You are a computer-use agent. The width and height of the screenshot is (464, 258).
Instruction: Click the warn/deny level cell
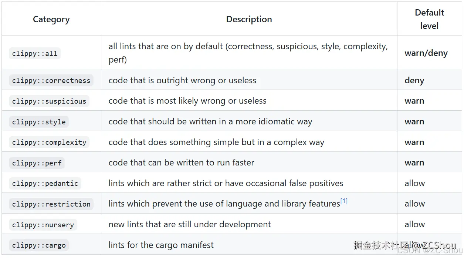[426, 53]
